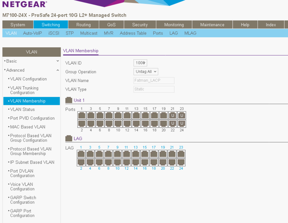Click Unit 1 port 6 icon

click(x=100, y=124)
